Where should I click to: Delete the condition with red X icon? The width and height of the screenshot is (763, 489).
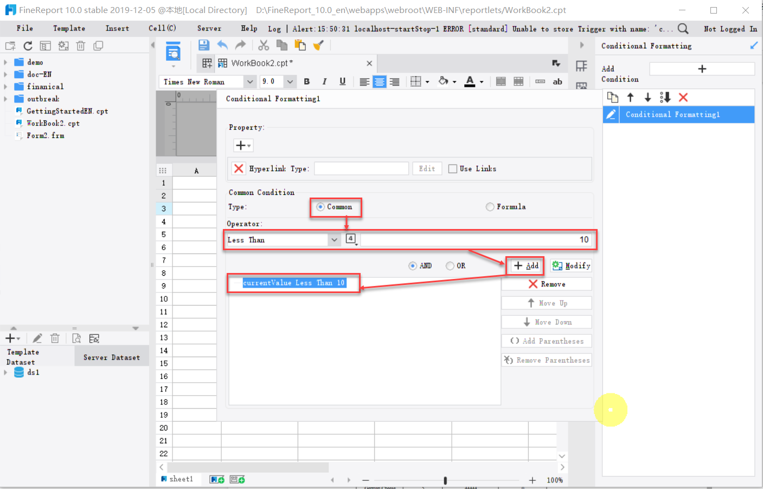click(x=683, y=97)
